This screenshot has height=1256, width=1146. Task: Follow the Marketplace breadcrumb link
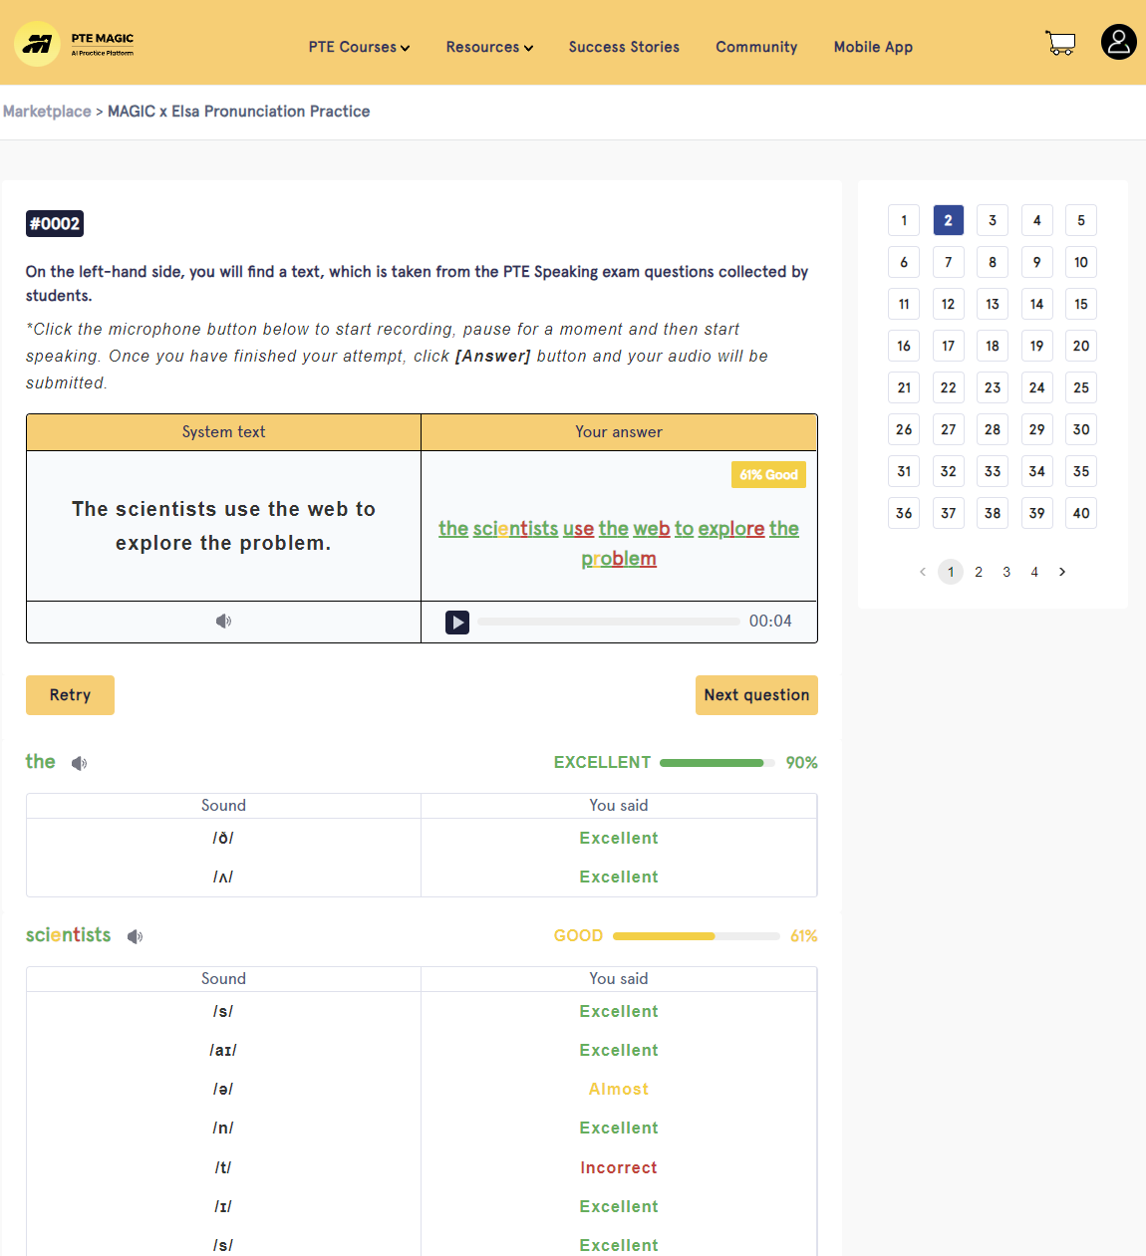[x=47, y=112]
